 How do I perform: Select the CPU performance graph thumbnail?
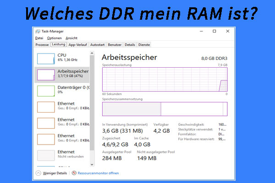[46, 59]
